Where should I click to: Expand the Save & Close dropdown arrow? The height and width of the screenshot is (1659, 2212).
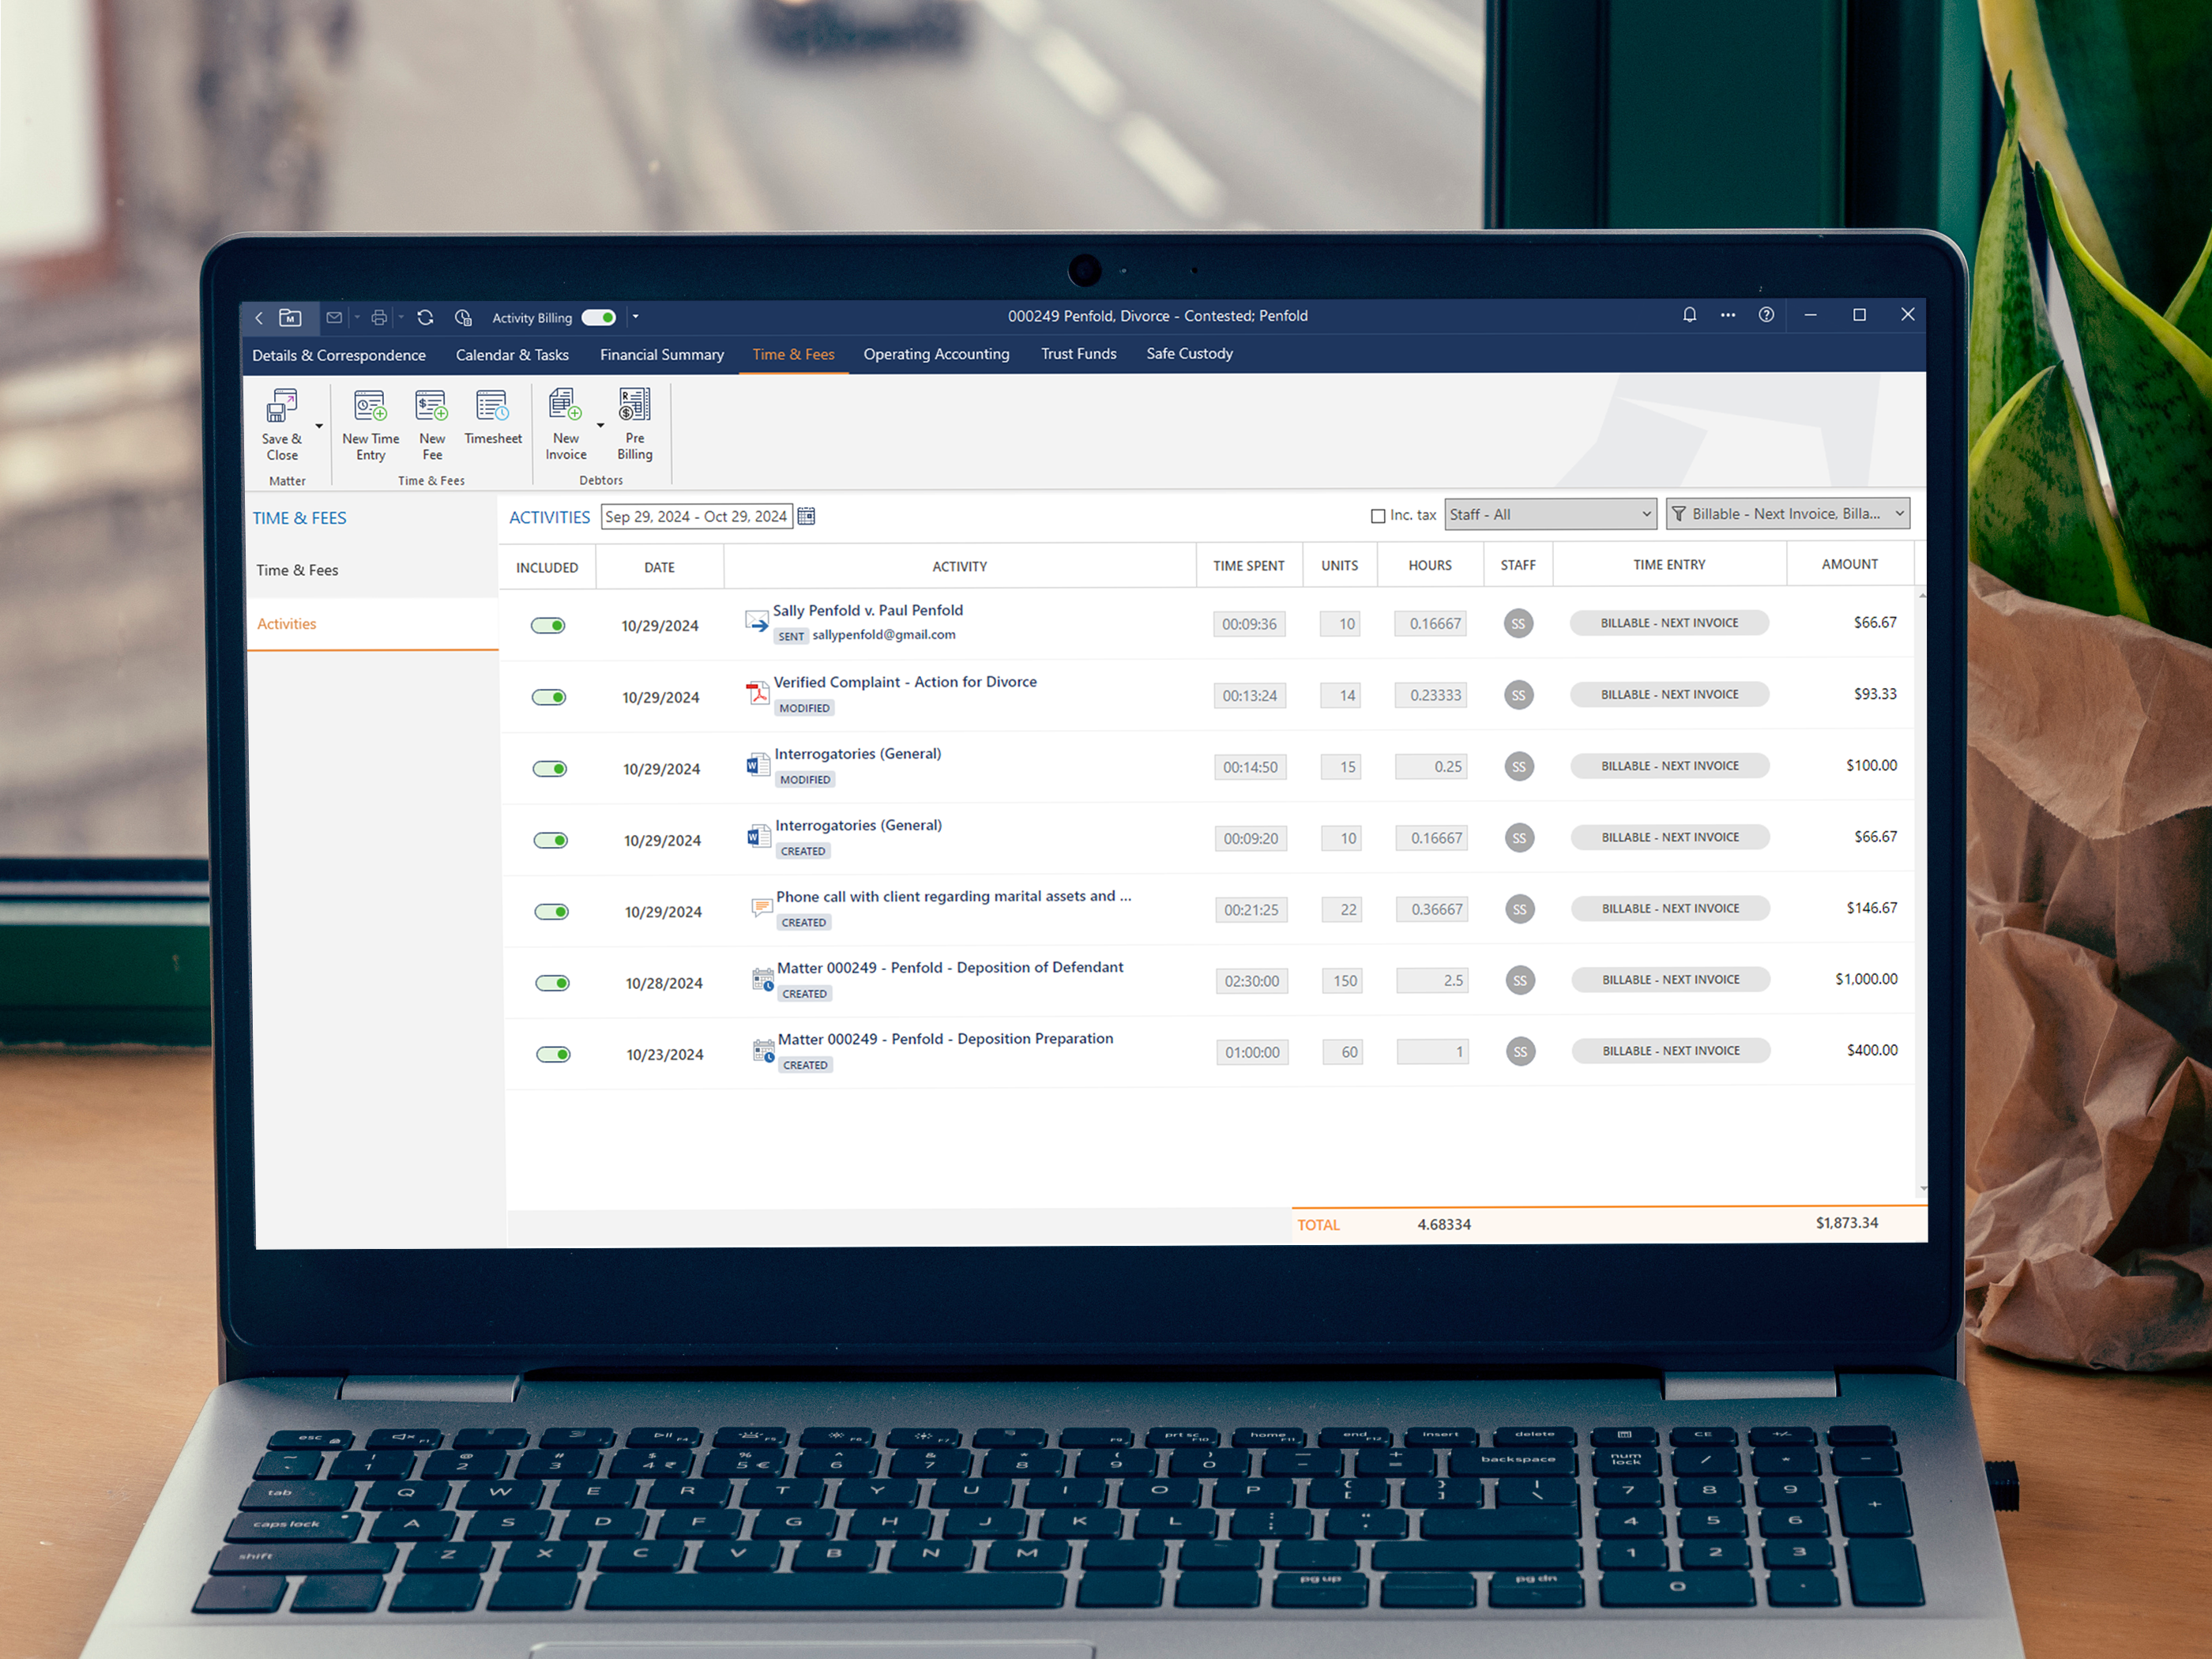[320, 424]
